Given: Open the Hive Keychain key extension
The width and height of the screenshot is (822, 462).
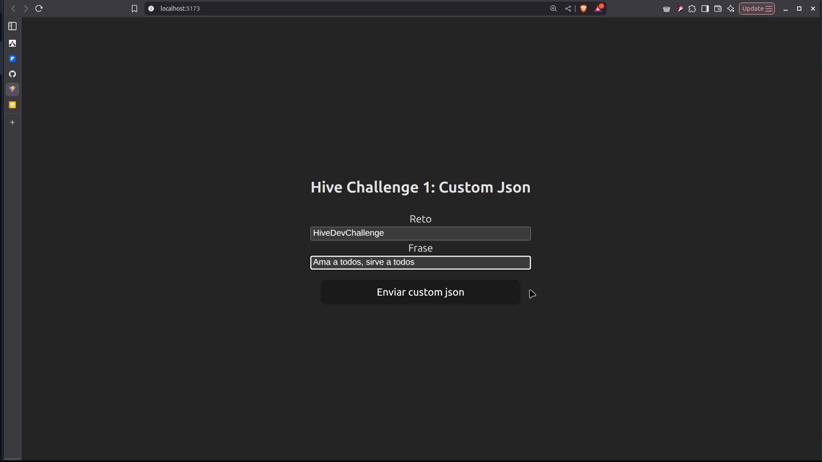Looking at the screenshot, I should (679, 9).
